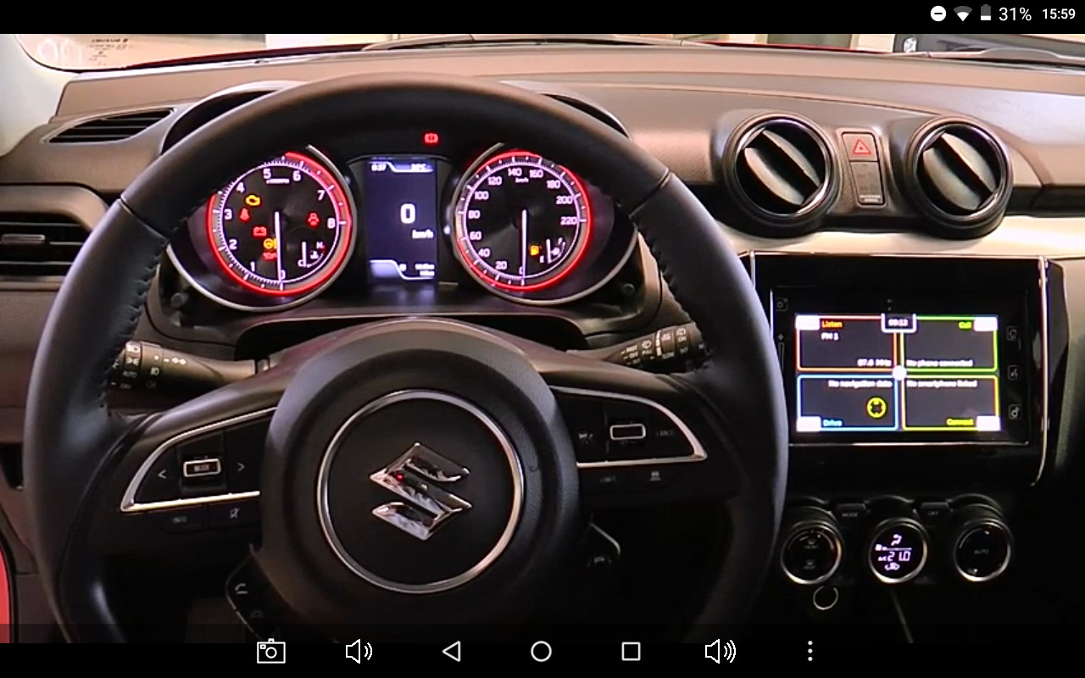Select the yellow Connect smartphone tile
This screenshot has width=1085, height=678.
click(949, 403)
